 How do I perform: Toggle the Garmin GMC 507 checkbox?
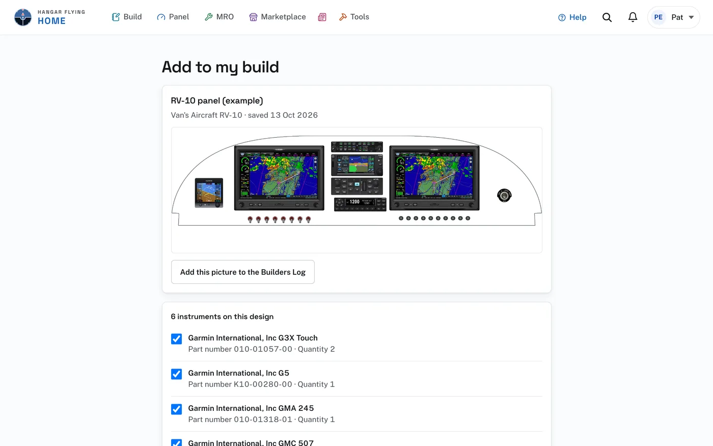pos(176,442)
